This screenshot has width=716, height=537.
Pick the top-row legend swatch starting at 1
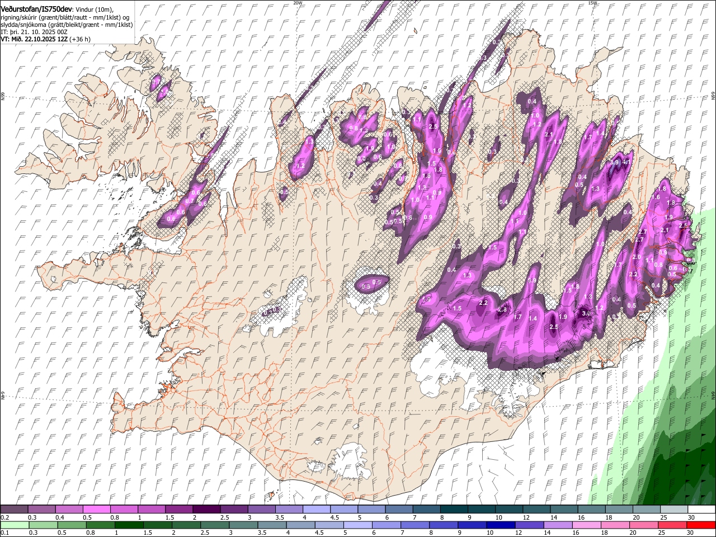[151, 510]
